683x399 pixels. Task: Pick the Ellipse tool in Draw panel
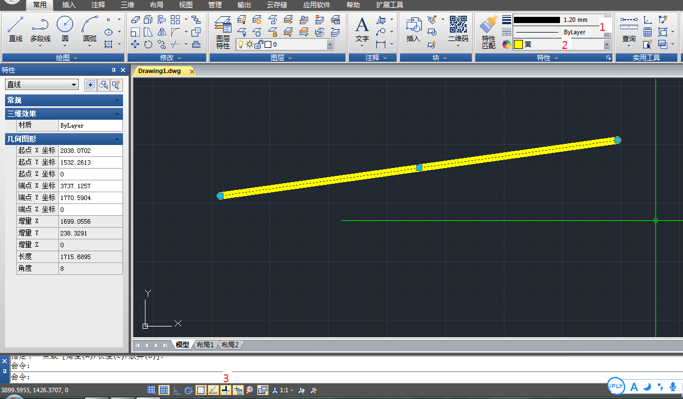pos(108,32)
